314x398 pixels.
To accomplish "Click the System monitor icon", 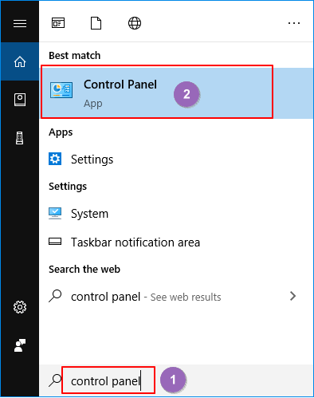I will 55,213.
